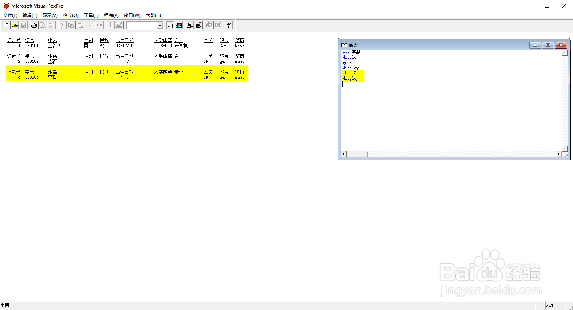Screen dimensions: 573x310
Task: Click the 03/12/19 birth date value
Action: pos(124,46)
